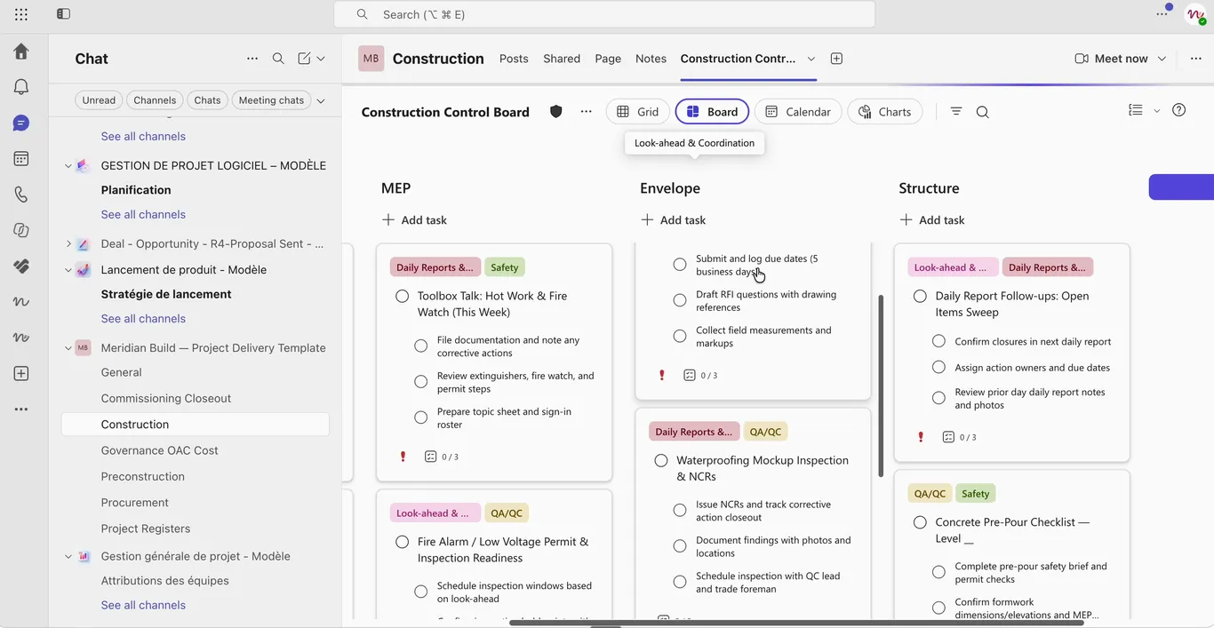This screenshot has width=1214, height=628.
Task: Add task in MEP column
Action: pyautogui.click(x=414, y=220)
